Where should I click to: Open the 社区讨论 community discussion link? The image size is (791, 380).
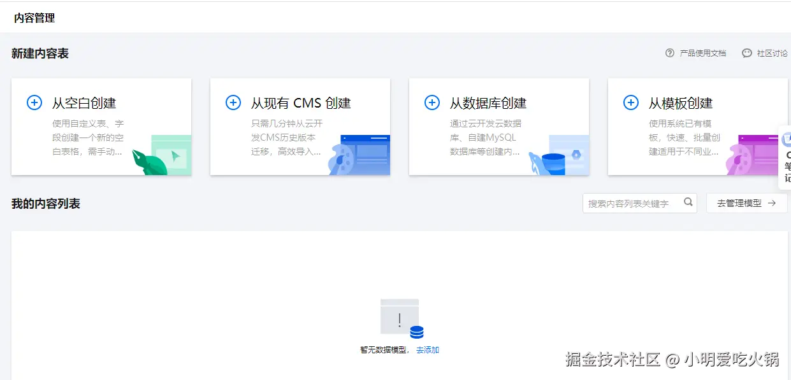(x=774, y=53)
